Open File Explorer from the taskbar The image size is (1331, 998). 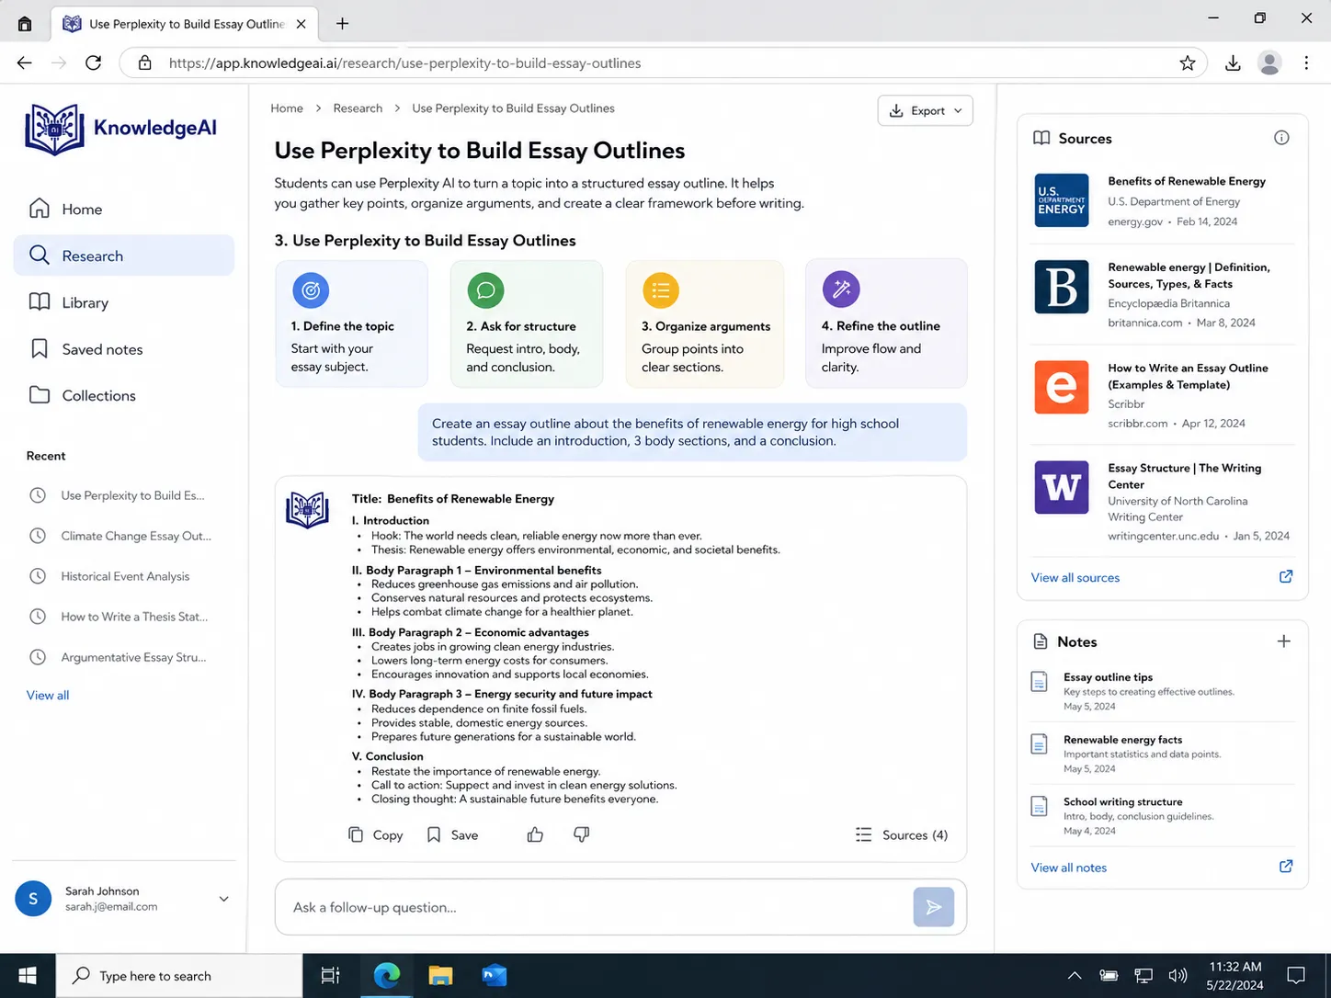click(440, 976)
